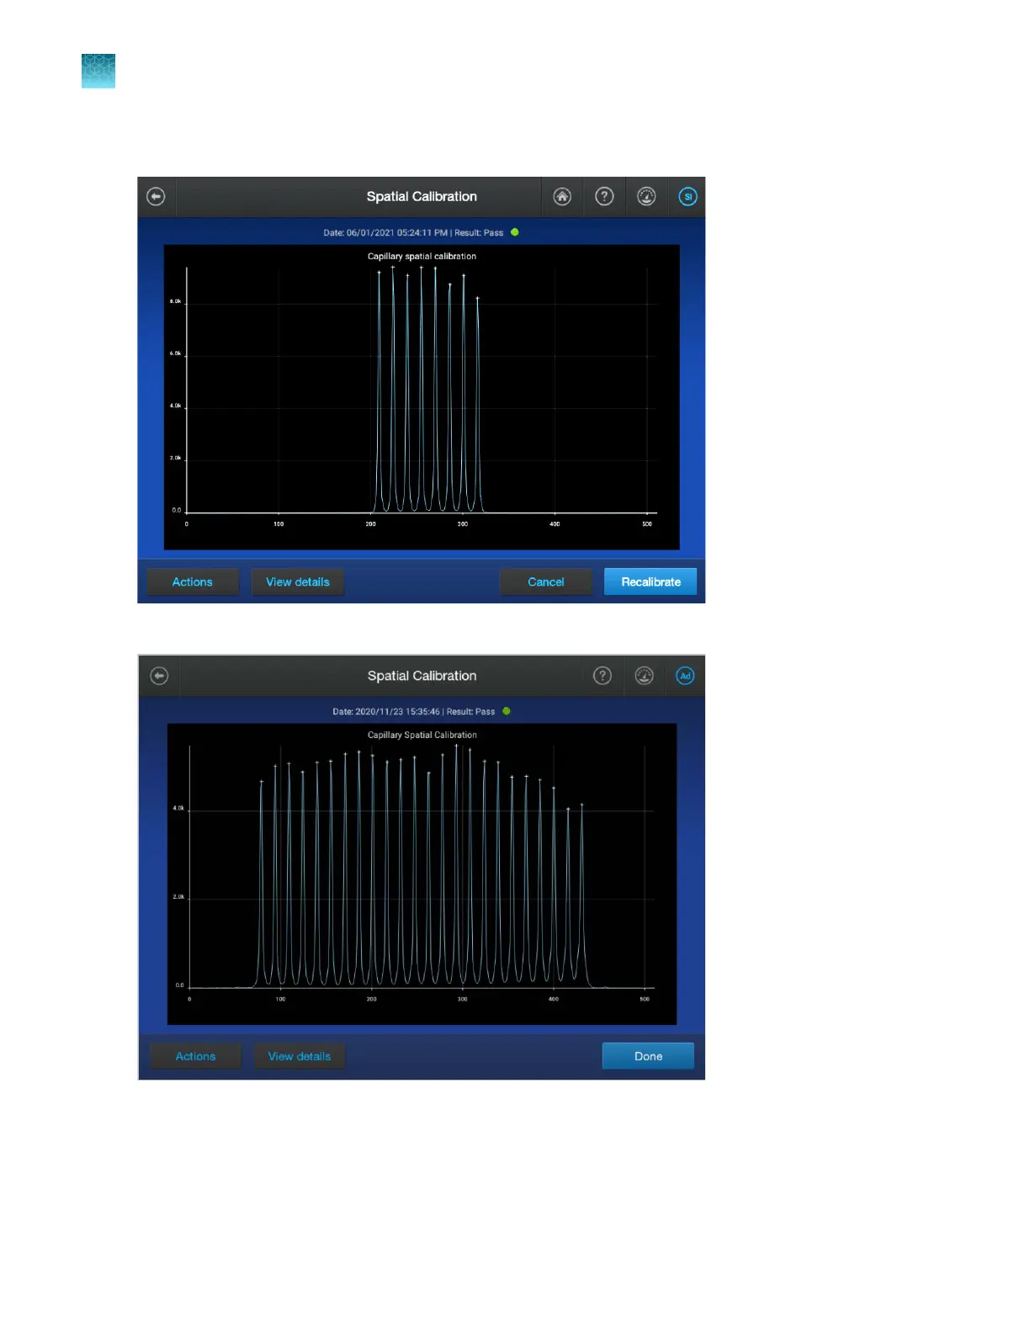Open home icon in top screen header
This screenshot has width=1030, height=1333.
[562, 196]
